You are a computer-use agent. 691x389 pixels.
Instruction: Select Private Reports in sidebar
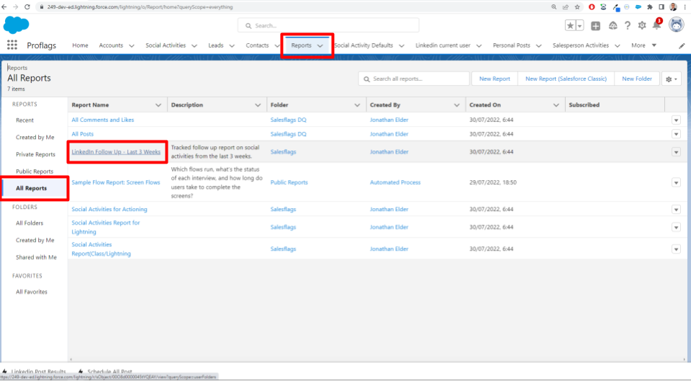click(36, 154)
